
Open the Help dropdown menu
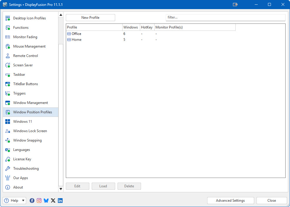[x=15, y=201]
